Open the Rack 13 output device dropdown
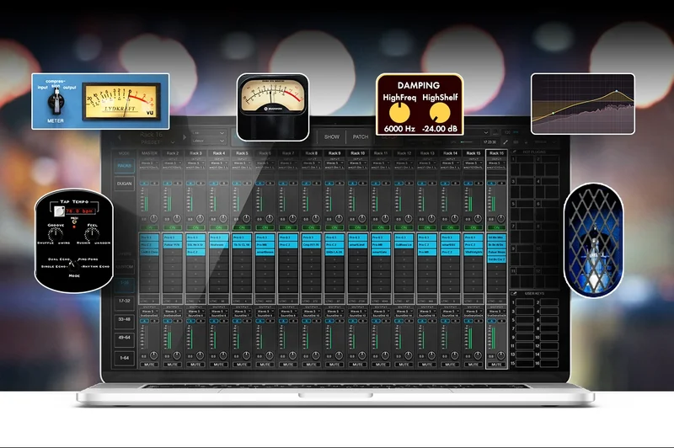Screen dimensions: 674x448 [x=427, y=312]
